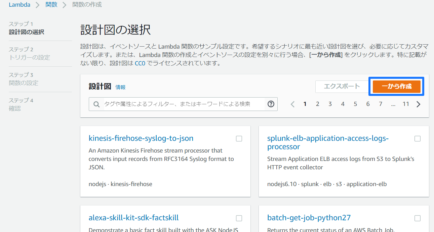Expand the pagination ellipsis for more pages
Viewport: 434px width, 232px height.
click(x=393, y=104)
